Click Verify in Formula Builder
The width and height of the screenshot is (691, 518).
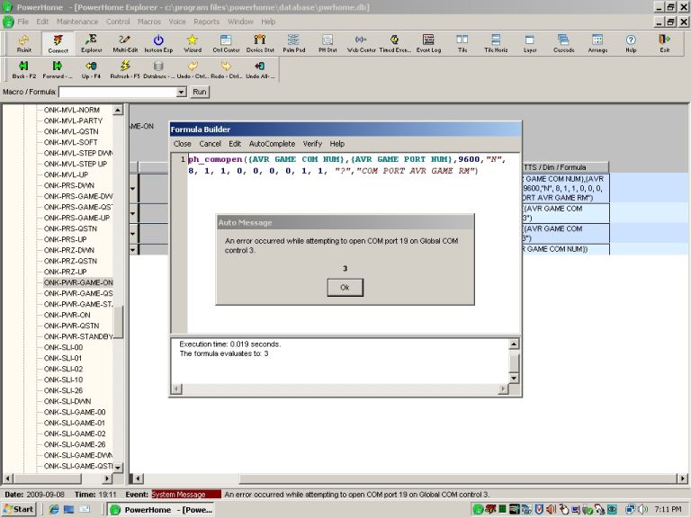[x=312, y=144]
